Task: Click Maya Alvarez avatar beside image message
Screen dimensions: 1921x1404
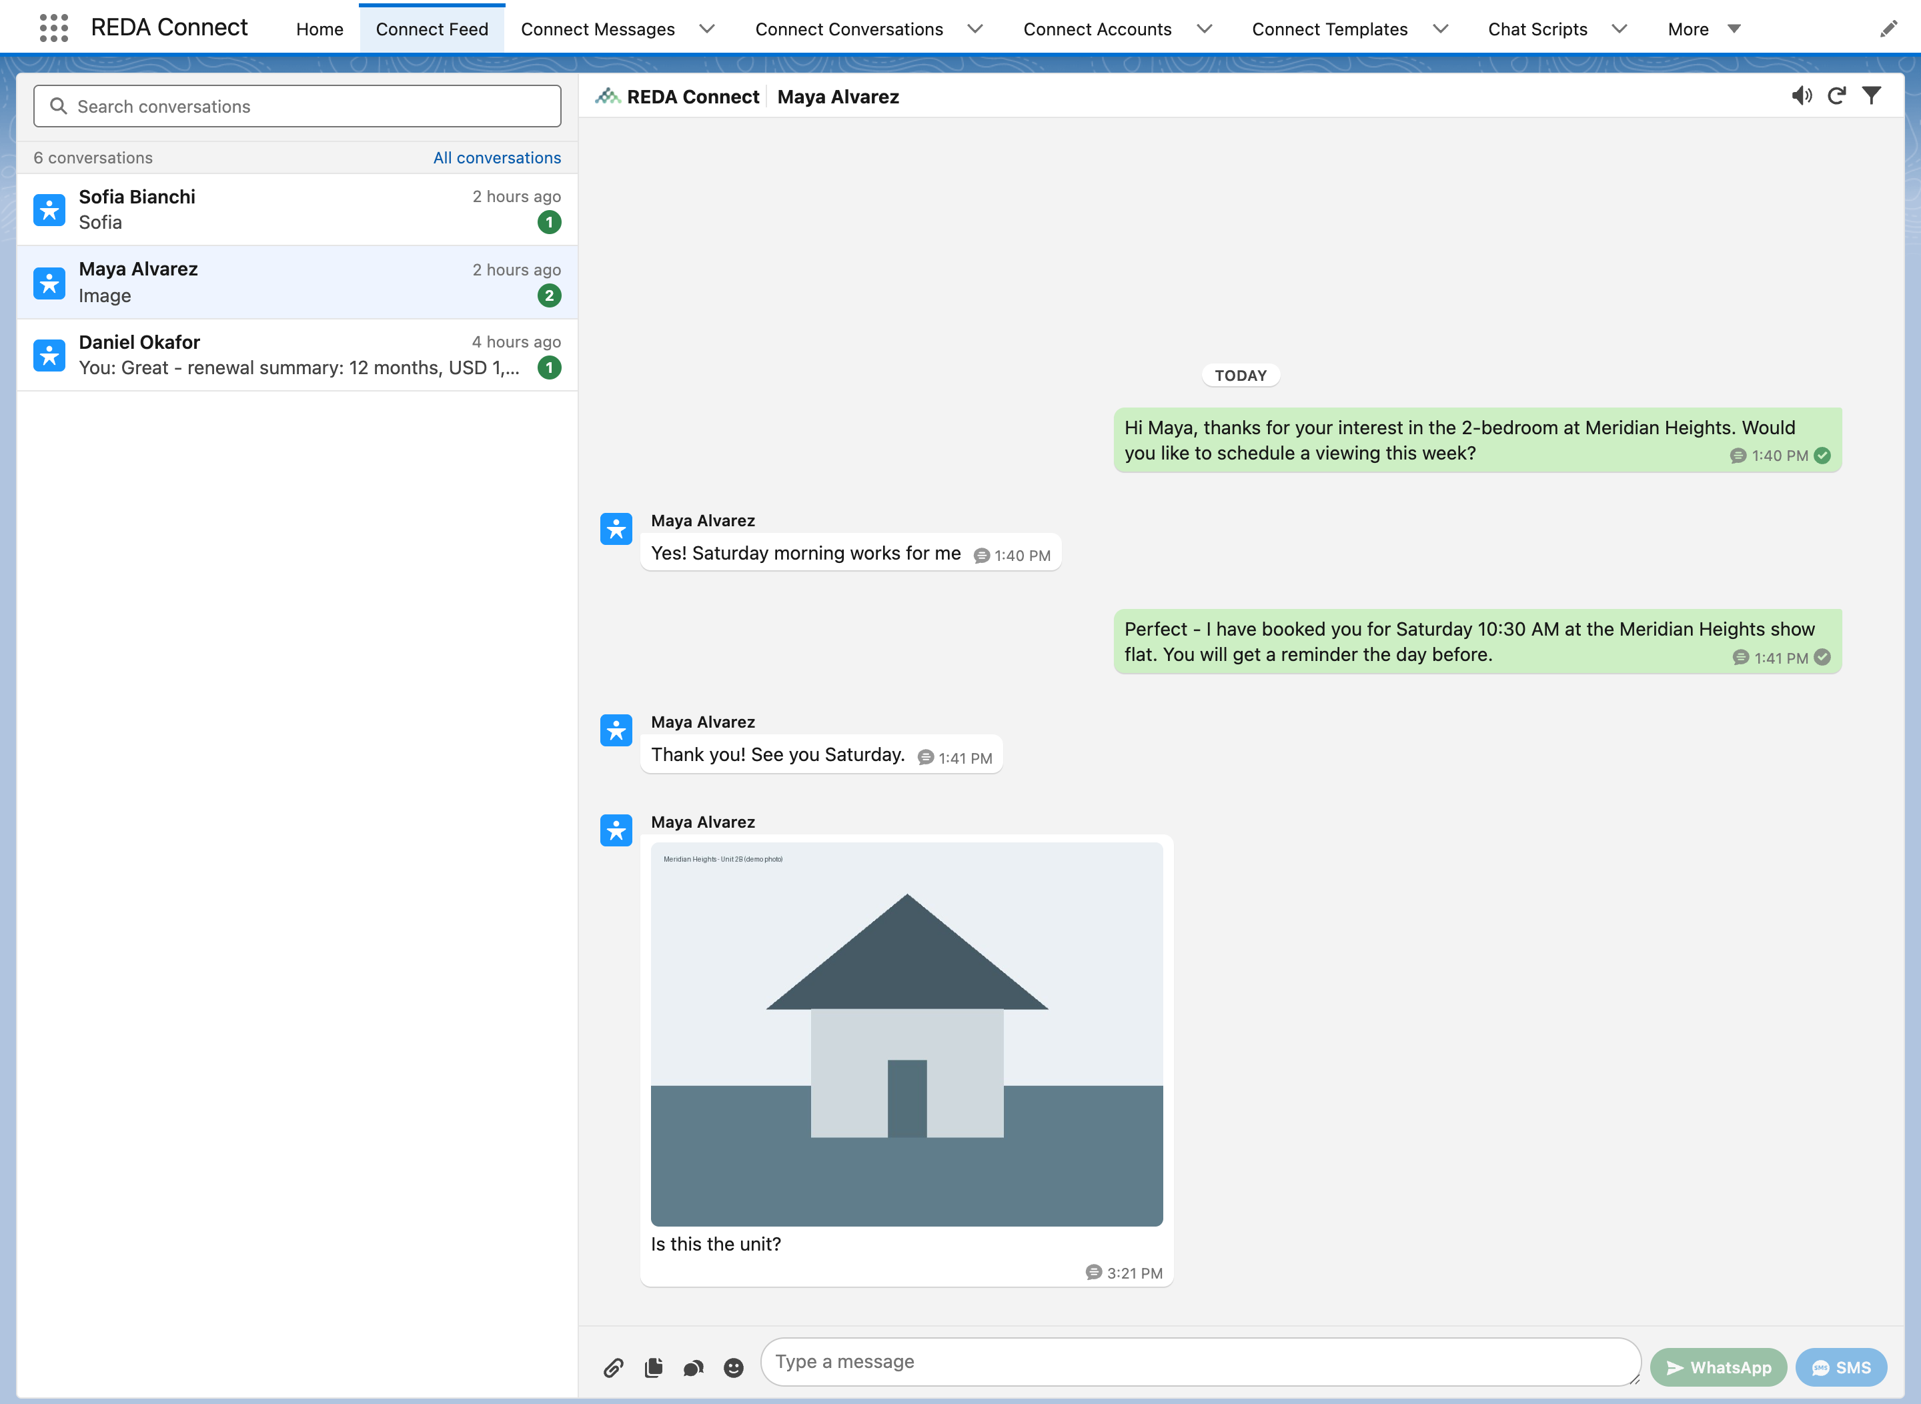Action: tap(616, 830)
